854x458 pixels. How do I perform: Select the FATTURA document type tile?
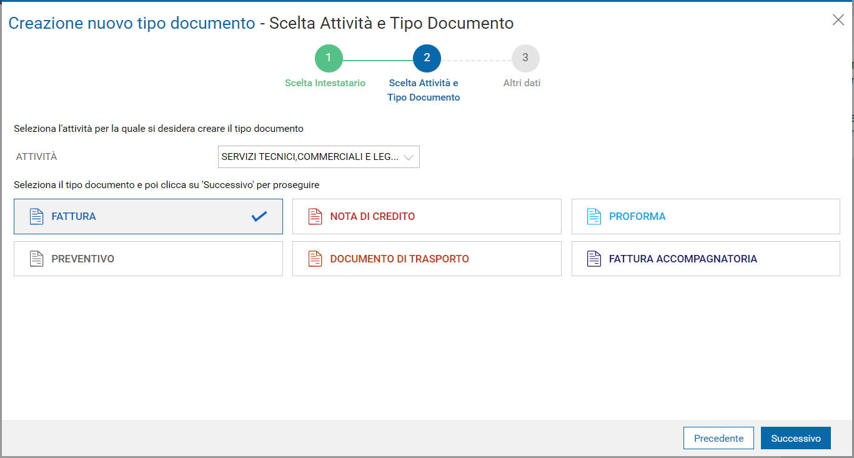coord(148,217)
